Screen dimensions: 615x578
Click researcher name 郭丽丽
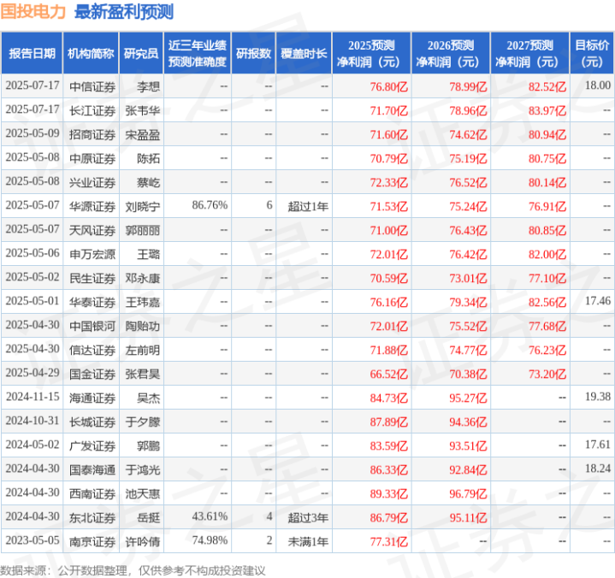pyautogui.click(x=142, y=230)
